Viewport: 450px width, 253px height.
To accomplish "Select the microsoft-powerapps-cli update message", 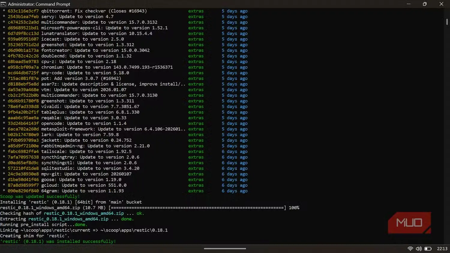I will click(104, 28).
